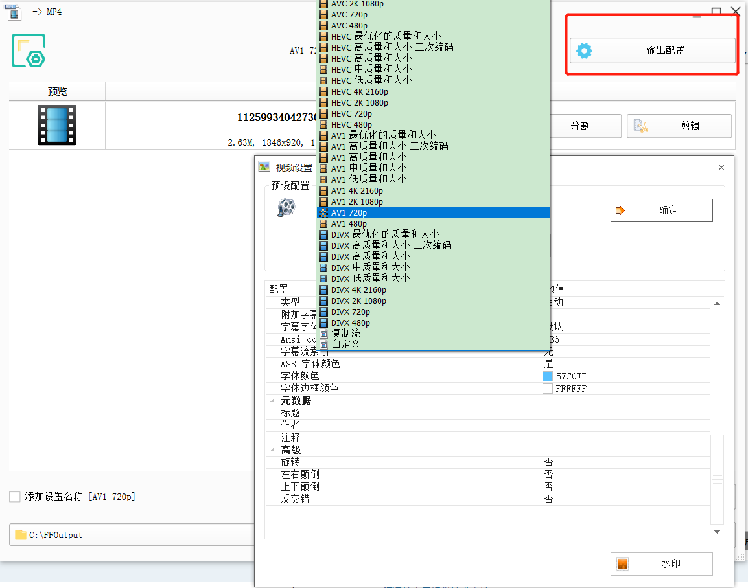Collapse the 元数据 section triangle
This screenshot has width=748, height=588.
point(272,401)
